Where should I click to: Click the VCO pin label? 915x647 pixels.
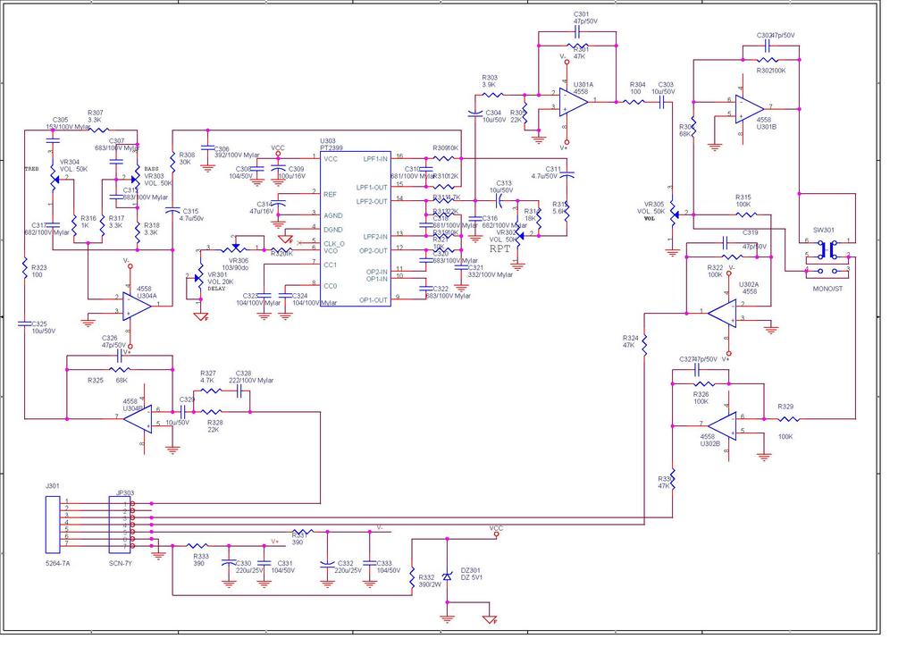pos(331,251)
